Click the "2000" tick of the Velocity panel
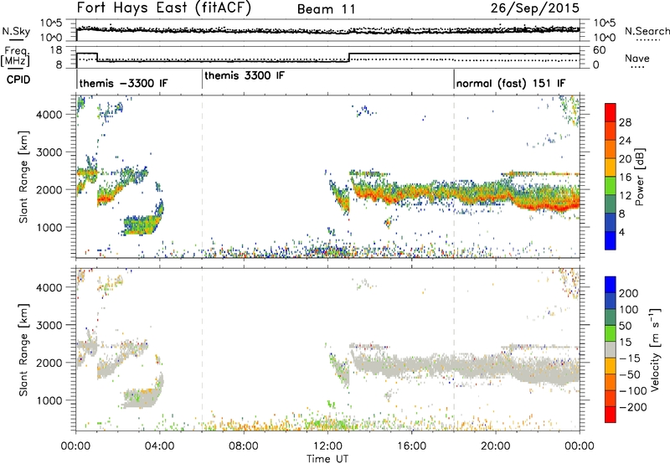Screen dimensions: 670x464 [49, 363]
